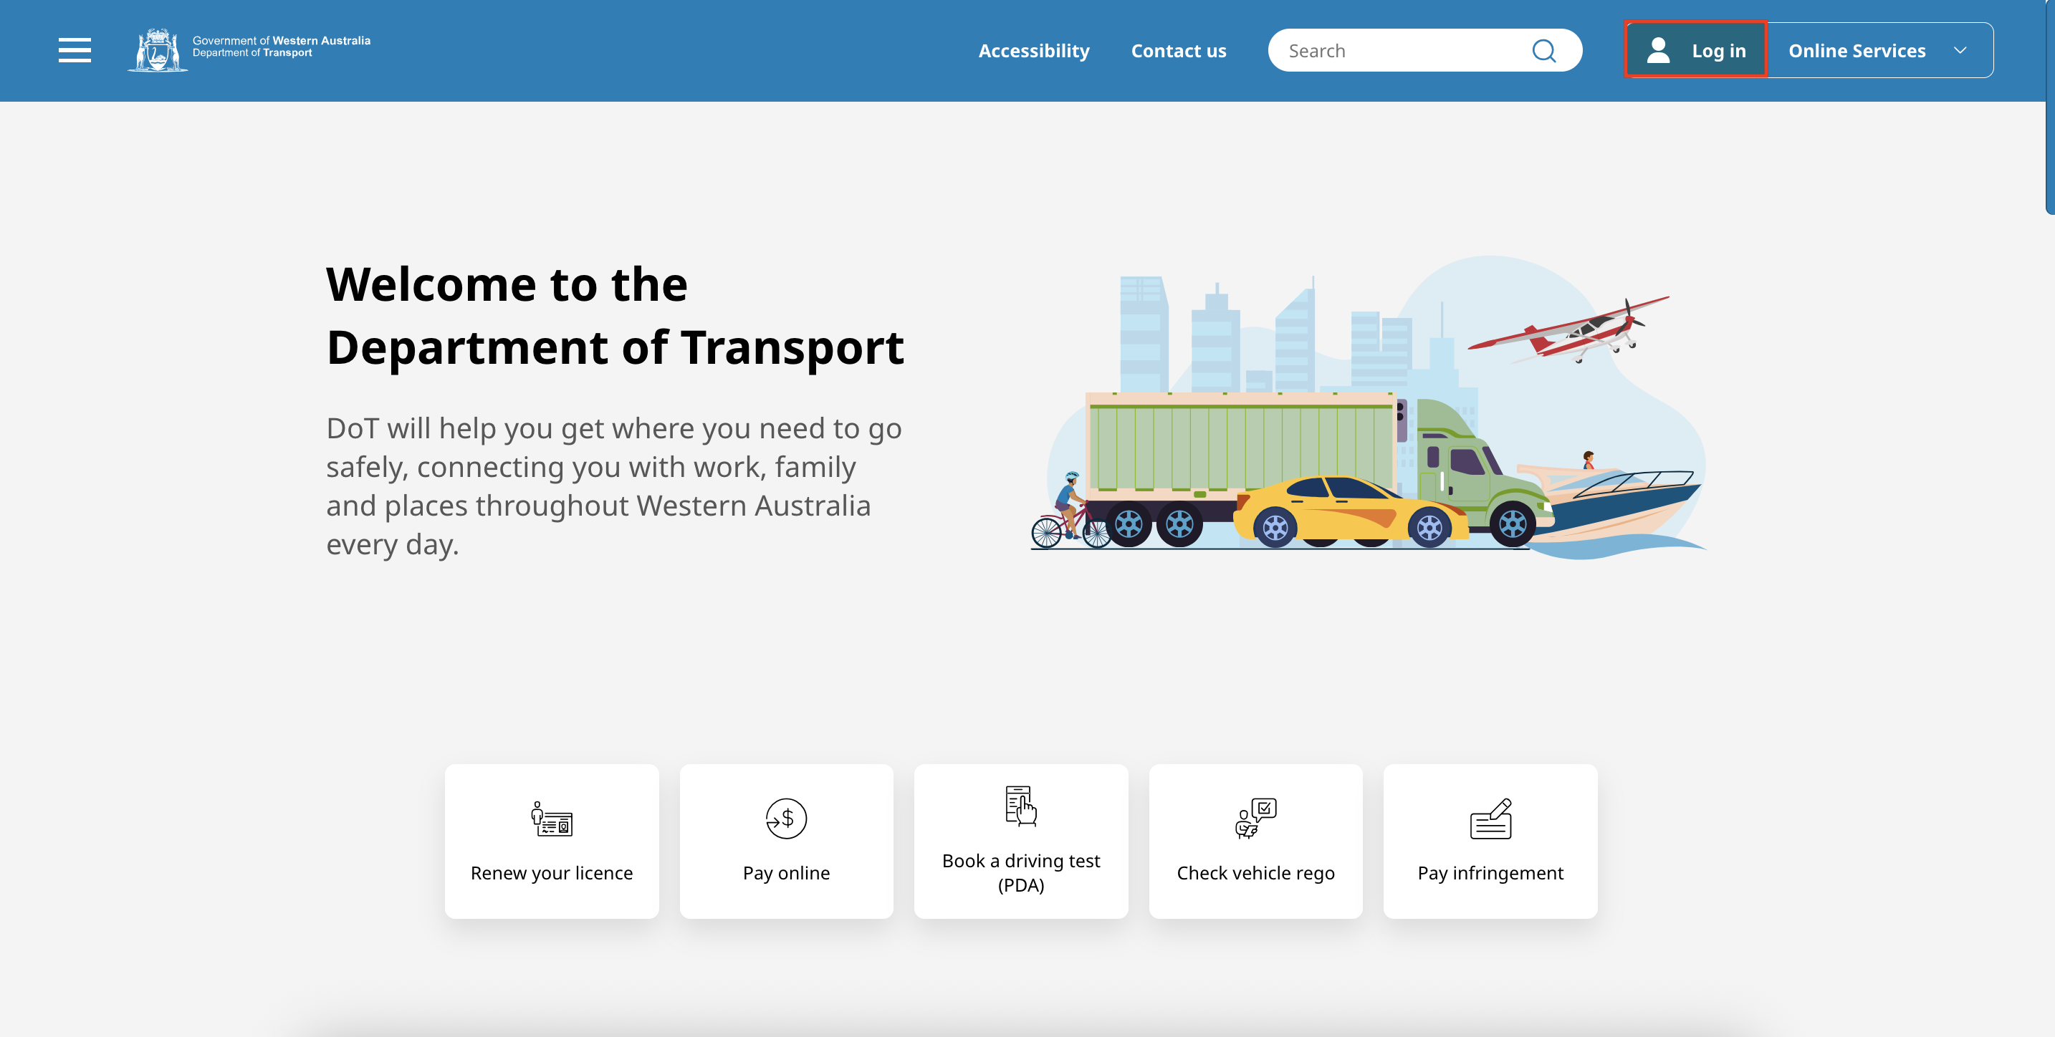Expand the Online Services dropdown
The image size is (2055, 1037).
pyautogui.click(x=1857, y=51)
